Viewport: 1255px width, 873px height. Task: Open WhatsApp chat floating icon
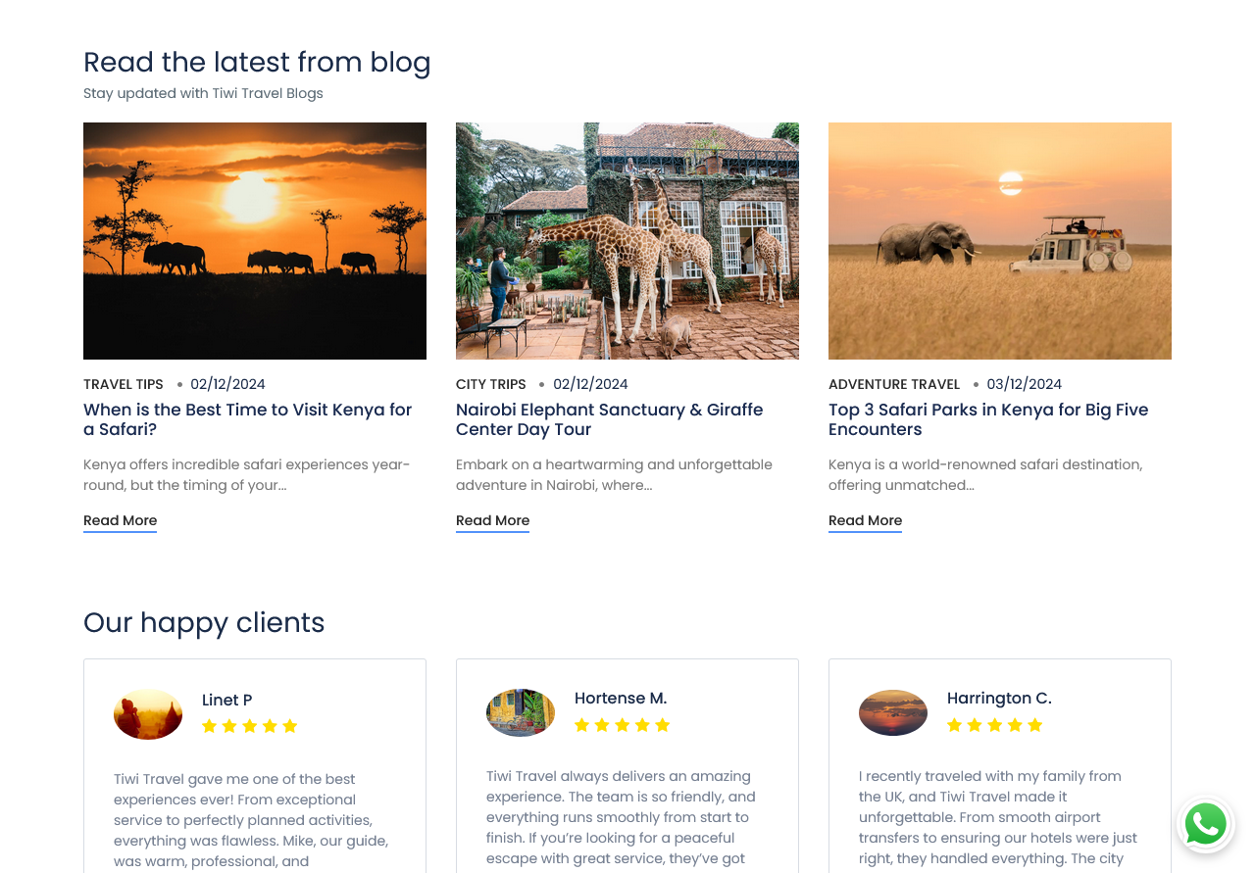(x=1205, y=824)
